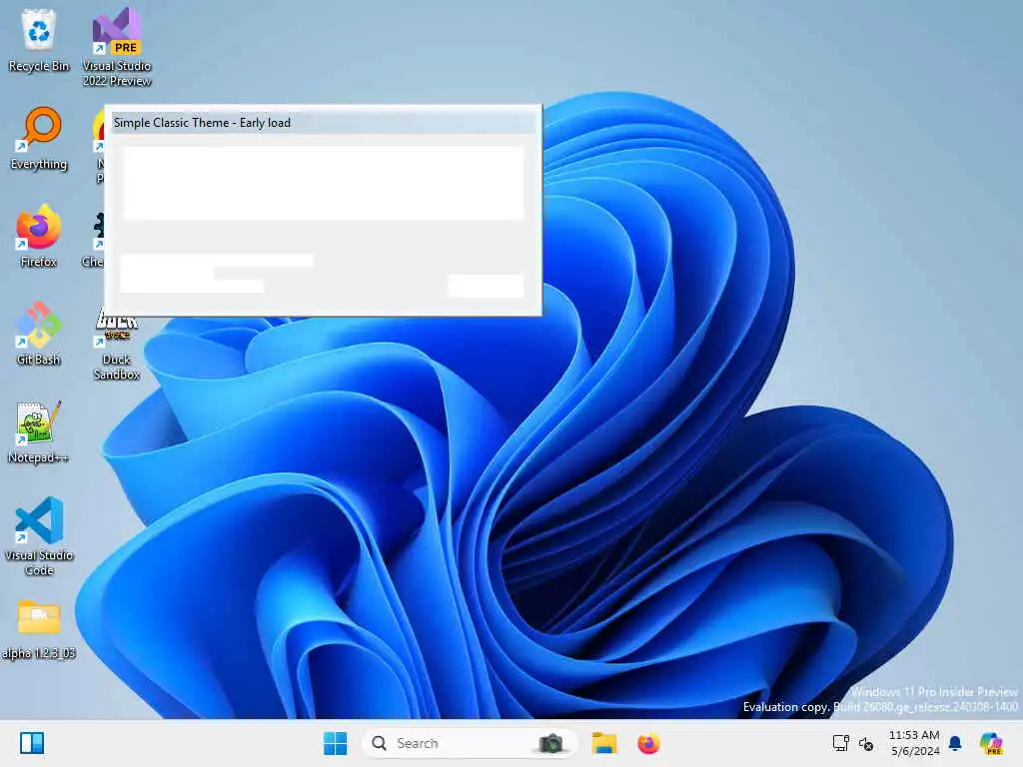Viewport: 1023px width, 767px height.
Task: Select the Visual Studio Code shortcut
Action: pyautogui.click(x=39, y=536)
